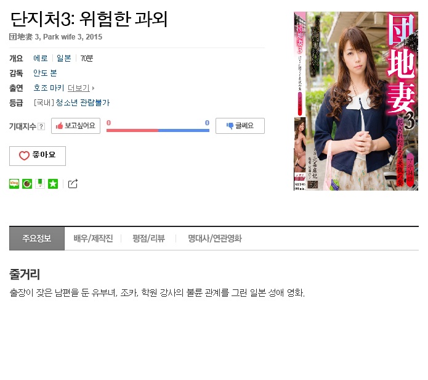This screenshot has height=380, width=428.
Task: Click the question mark help icon
Action: [41, 126]
